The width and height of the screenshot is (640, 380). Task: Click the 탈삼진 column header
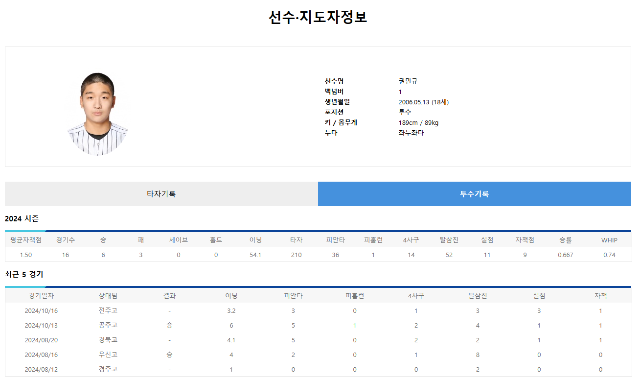(449, 239)
